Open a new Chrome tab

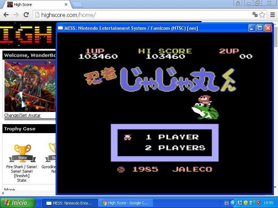click(x=77, y=5)
